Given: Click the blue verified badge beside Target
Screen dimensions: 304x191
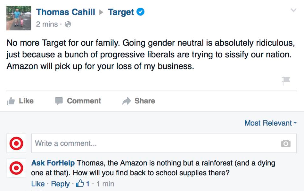Looking at the screenshot, I should click(x=140, y=12).
